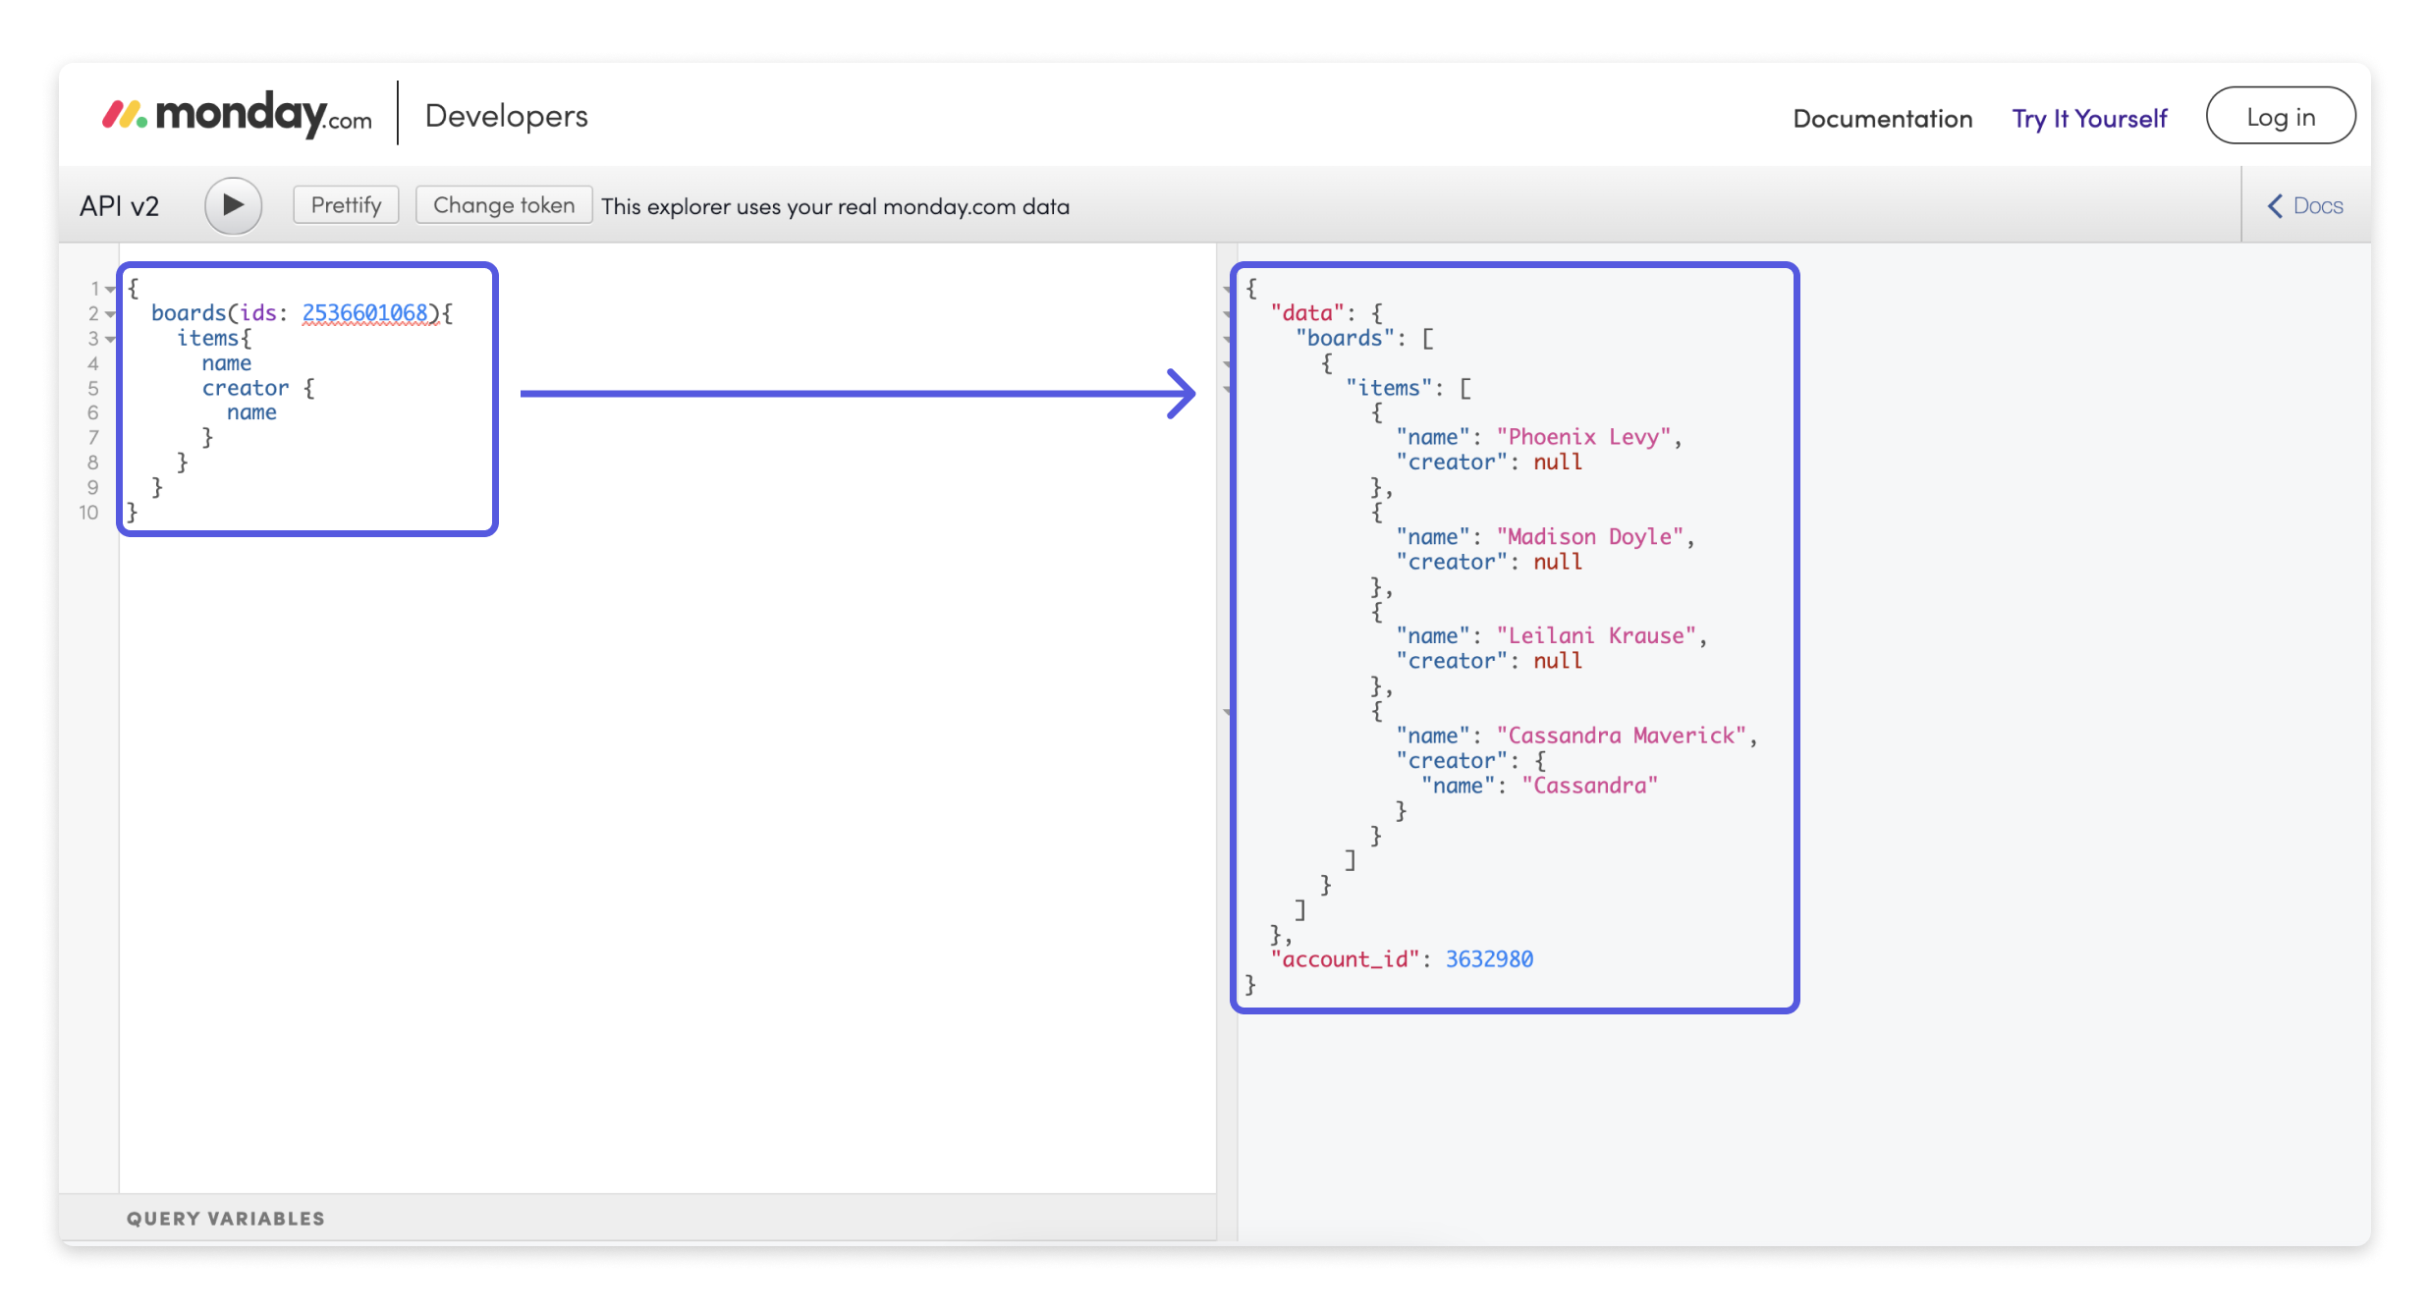
Task: Expand the Query Variables panel
Action: point(225,1218)
